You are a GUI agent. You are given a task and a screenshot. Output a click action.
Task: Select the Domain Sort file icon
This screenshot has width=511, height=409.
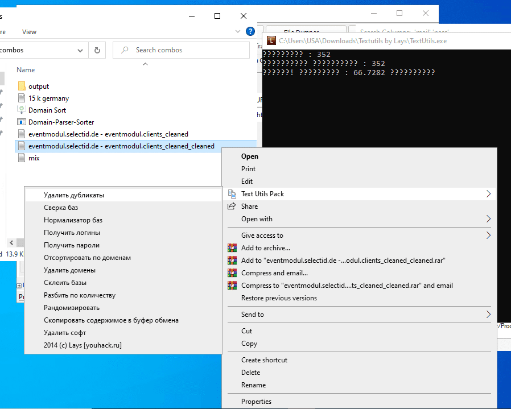click(x=22, y=110)
